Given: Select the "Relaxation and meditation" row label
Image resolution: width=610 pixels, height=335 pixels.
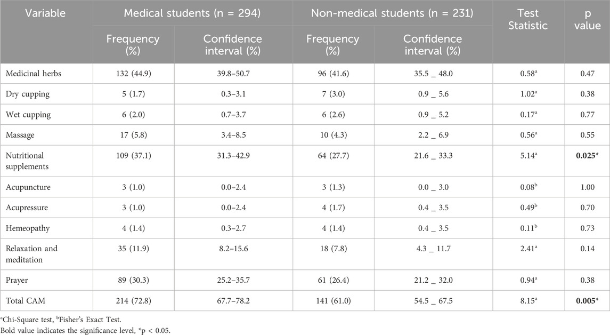Looking at the screenshot, I should click(32, 253).
